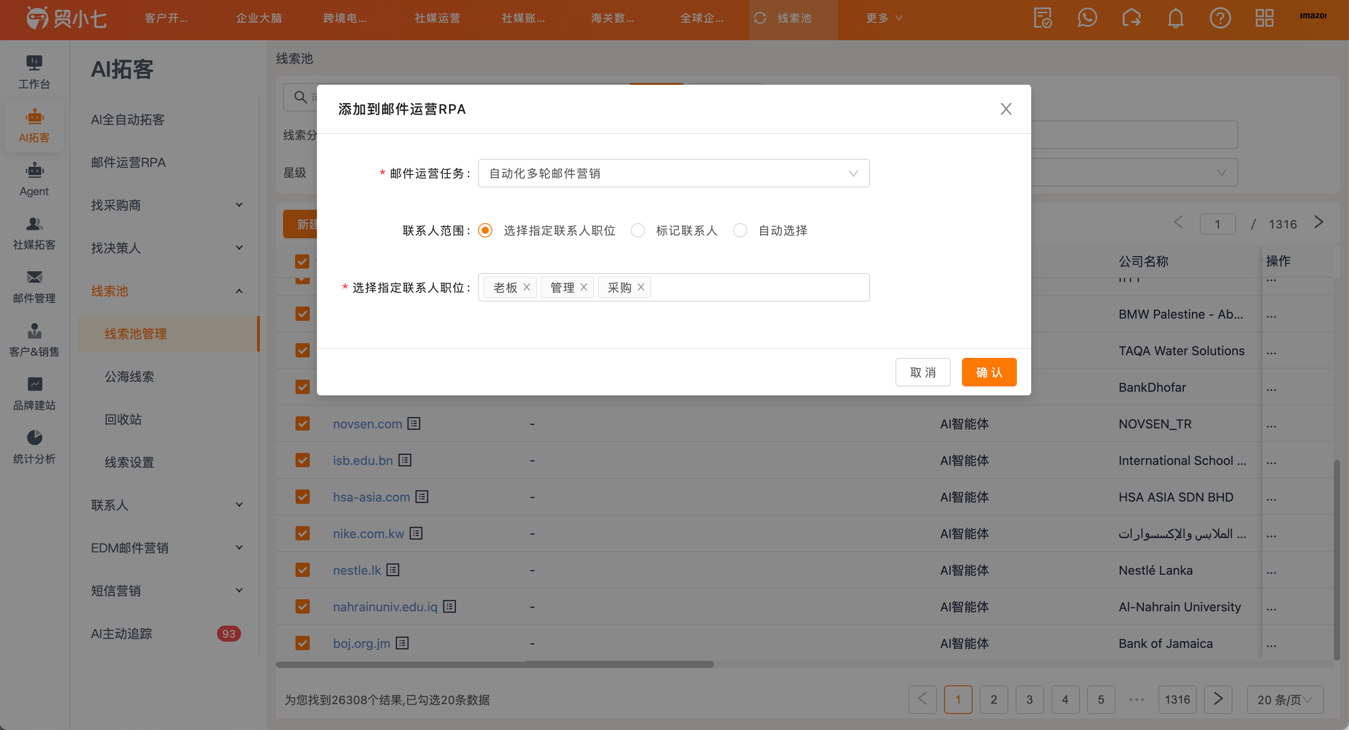1349x730 pixels.
Task: Open the notification bell icon
Action: [1176, 18]
